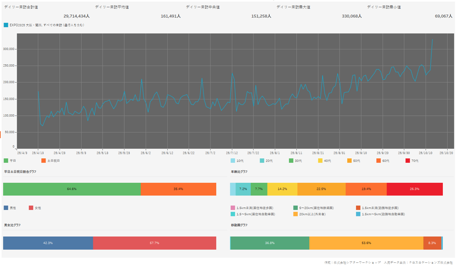This screenshot has width=456, height=269.
Task: Click the small orange tab at left edge
Action: tap(0, 134)
